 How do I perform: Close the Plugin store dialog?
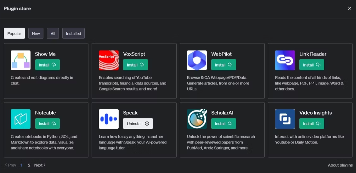(x=350, y=8)
